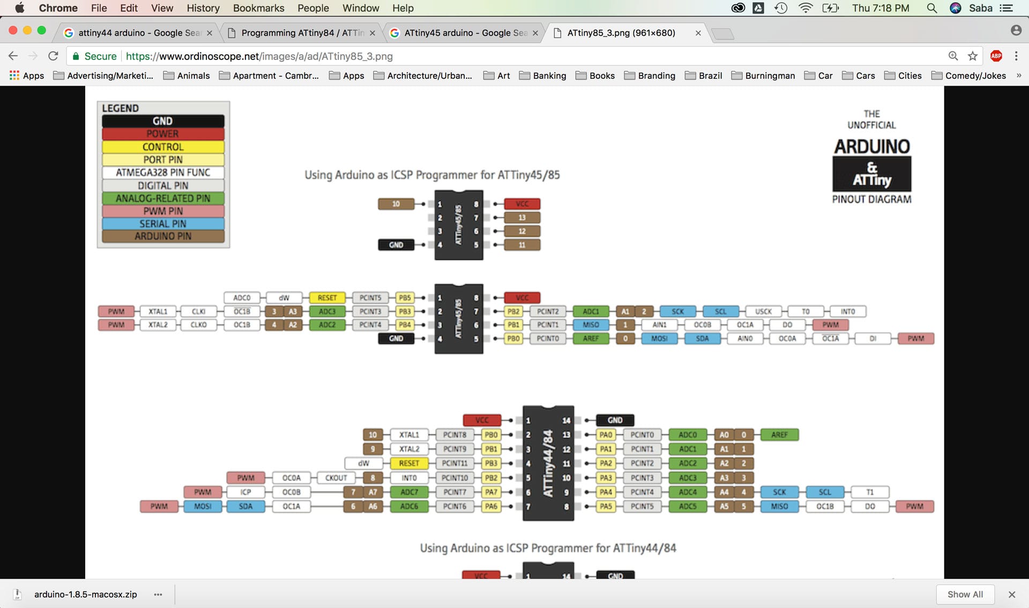Image resolution: width=1029 pixels, height=608 pixels.
Task: Open the Bookmarks menu
Action: (258, 8)
